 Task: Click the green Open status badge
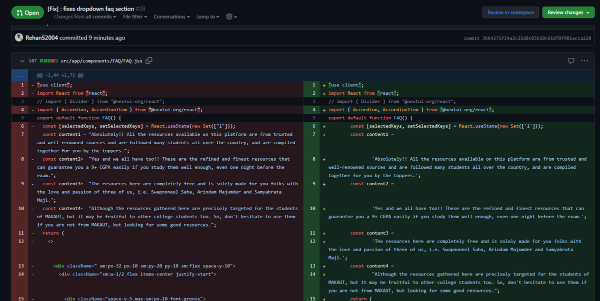tap(27, 12)
